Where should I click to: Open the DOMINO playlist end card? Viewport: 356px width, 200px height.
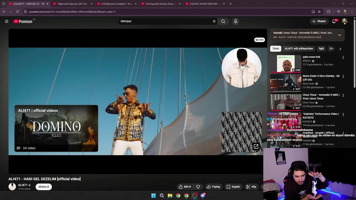coord(56,128)
